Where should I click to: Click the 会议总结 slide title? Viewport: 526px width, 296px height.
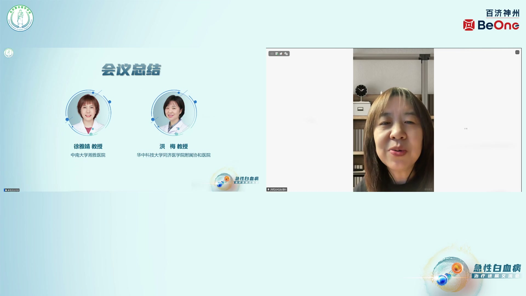tap(131, 70)
